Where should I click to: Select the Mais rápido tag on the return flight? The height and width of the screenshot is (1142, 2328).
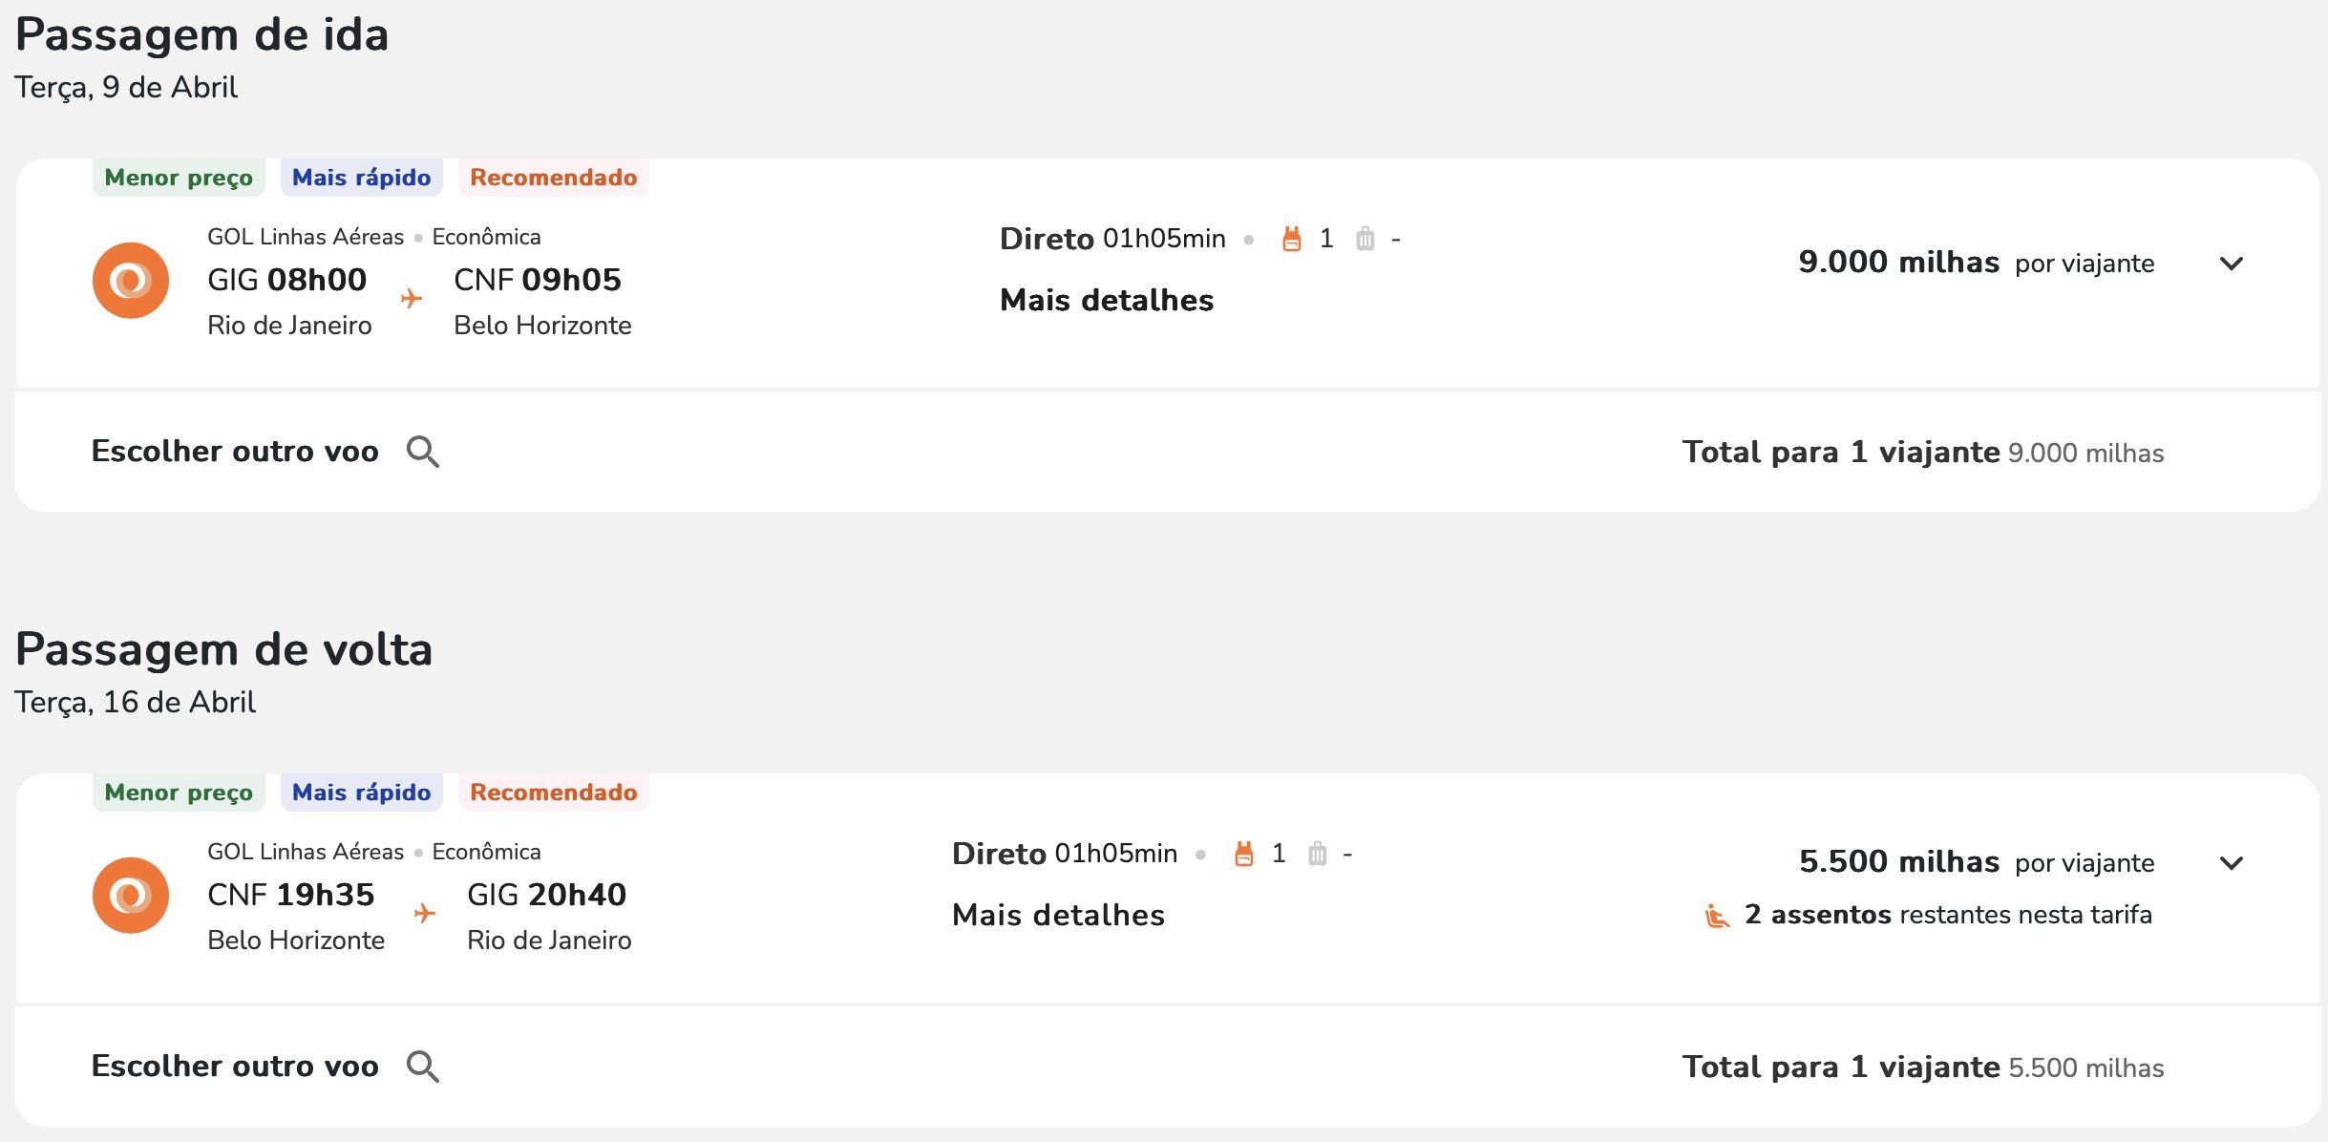tap(362, 793)
